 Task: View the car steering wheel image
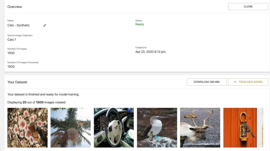coord(114,128)
